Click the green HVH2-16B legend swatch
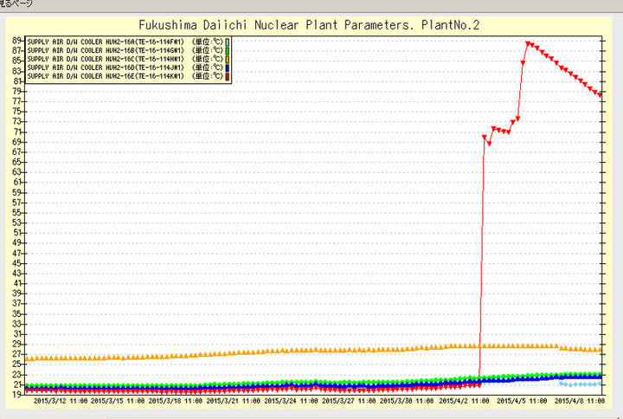623x419 pixels. click(228, 49)
